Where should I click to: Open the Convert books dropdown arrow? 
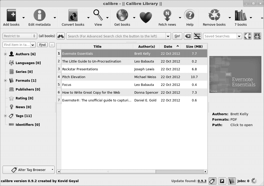click(x=88, y=18)
